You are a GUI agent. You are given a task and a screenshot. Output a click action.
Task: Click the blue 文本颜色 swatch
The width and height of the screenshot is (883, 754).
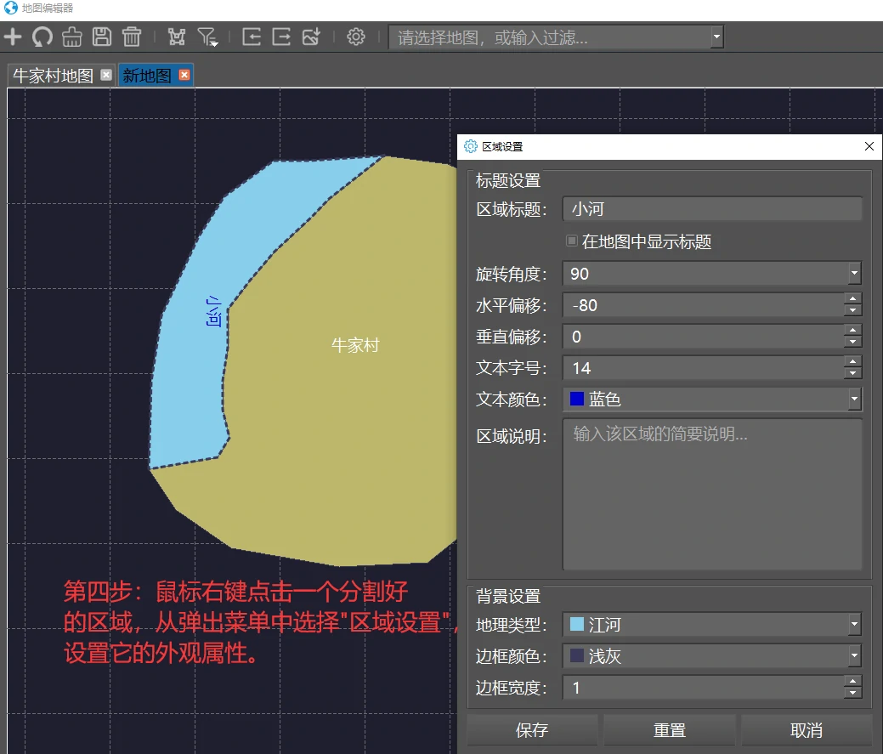pyautogui.click(x=577, y=400)
